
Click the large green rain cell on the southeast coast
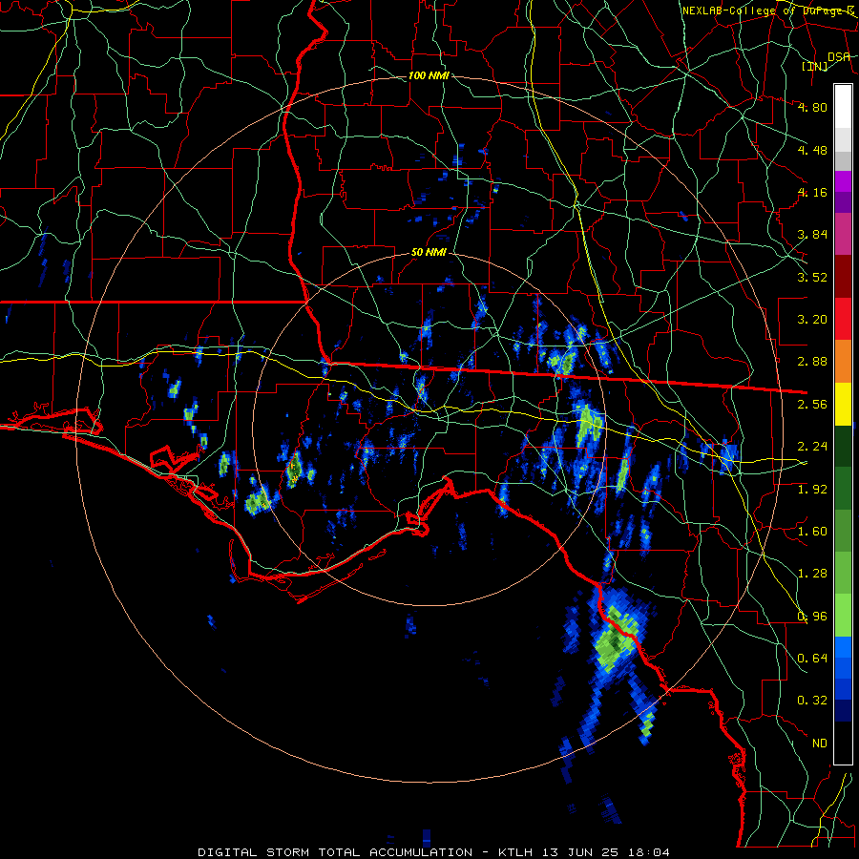point(615,639)
